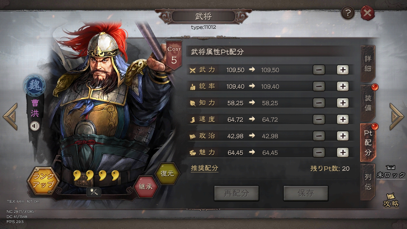Open the 列伝 tab
Screen dimensions: 407x229
click(368, 182)
